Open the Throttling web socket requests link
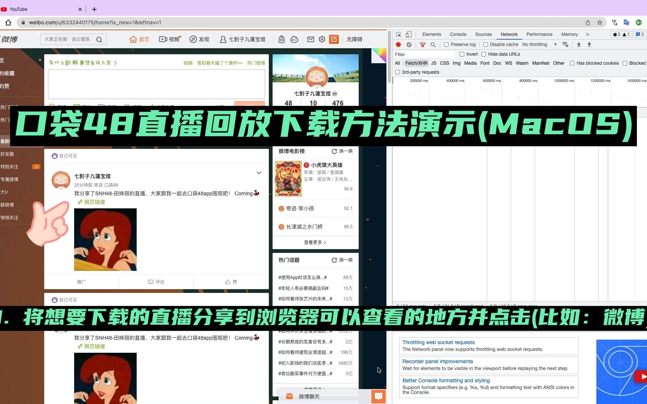Screen dimensions: 647x404 438,342
